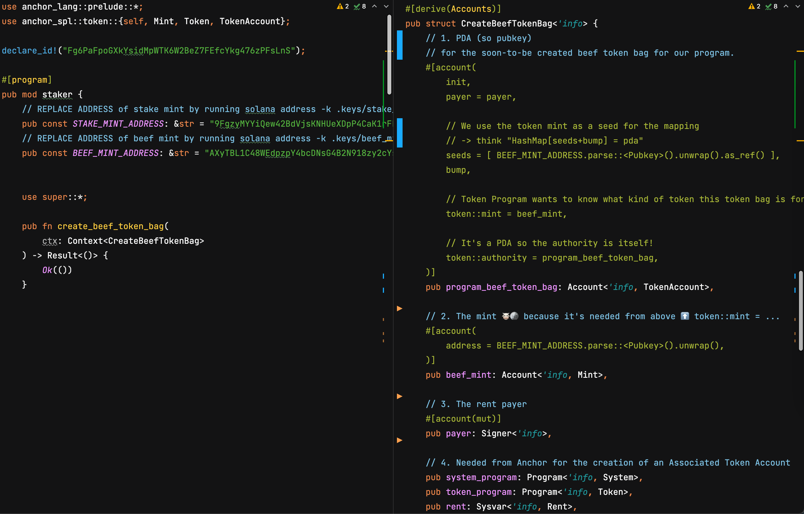Click 'BEEF_MINT_ADDRESS' in the left pane's pub const line
The width and height of the screenshot is (804, 514).
[115, 153]
